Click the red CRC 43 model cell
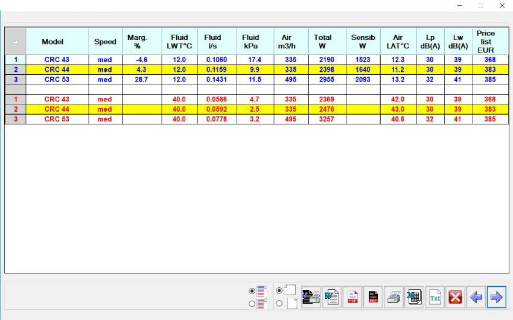 pos(57,99)
